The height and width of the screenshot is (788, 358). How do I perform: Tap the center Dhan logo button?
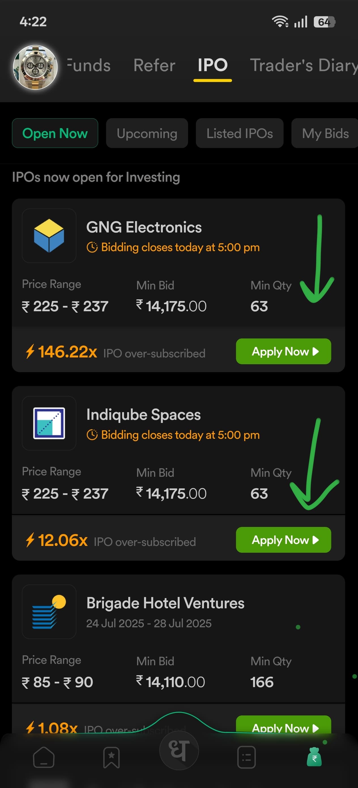179,750
